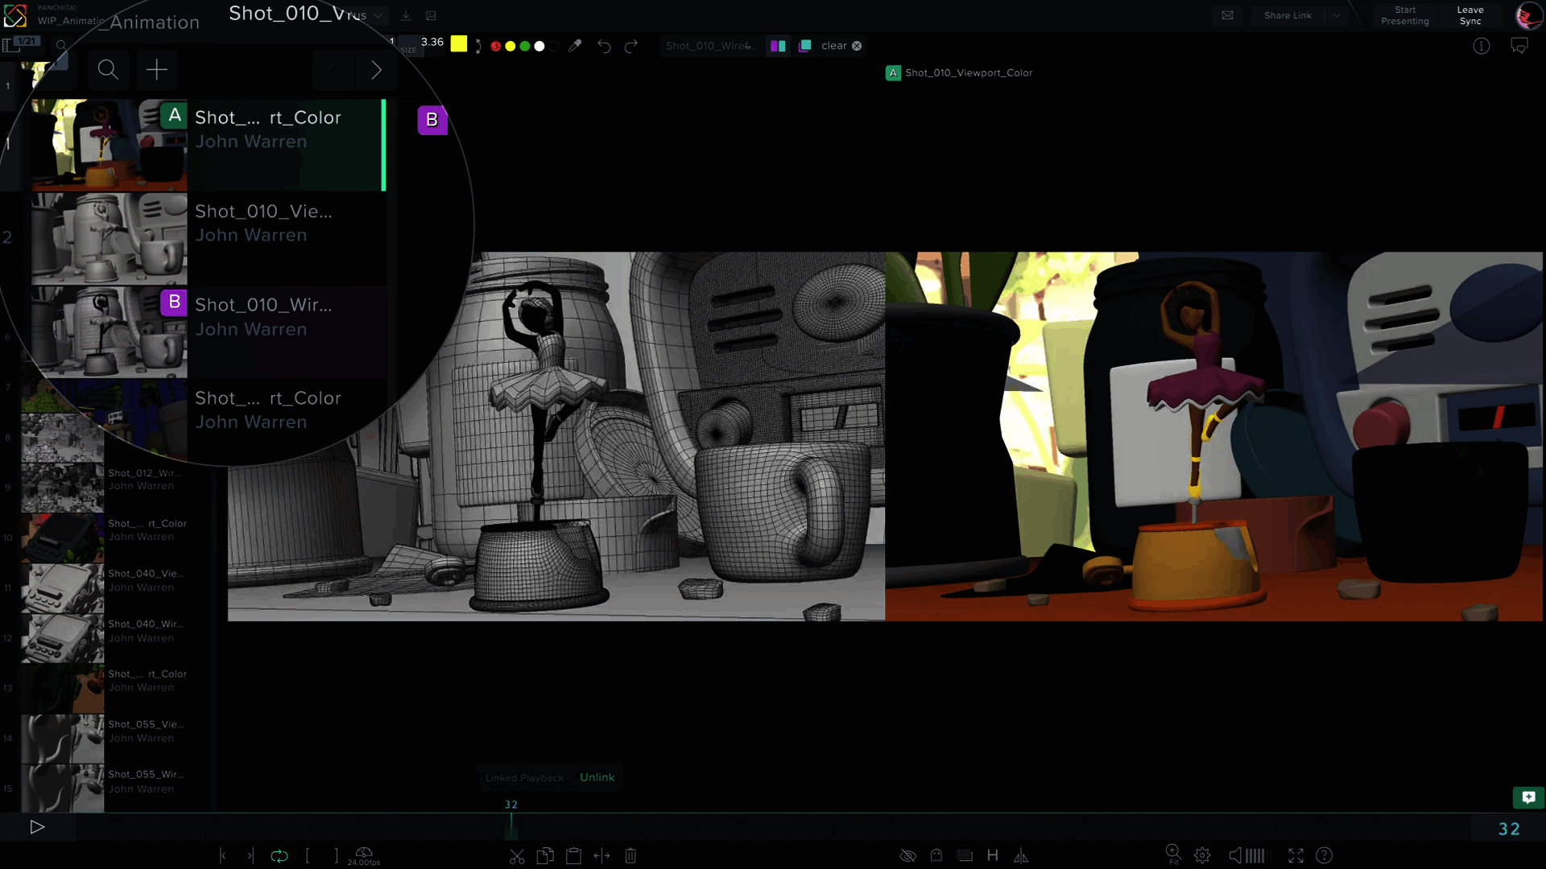Open the version title dropdown chevron
The height and width of the screenshot is (869, 1546).
tap(378, 15)
